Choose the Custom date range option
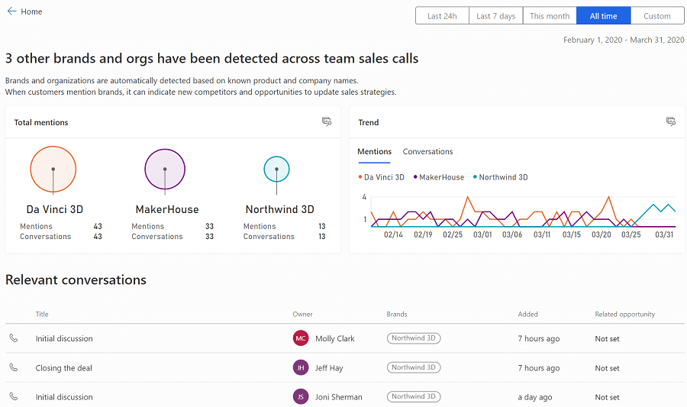Viewport: 687px width, 407px height. [x=656, y=16]
